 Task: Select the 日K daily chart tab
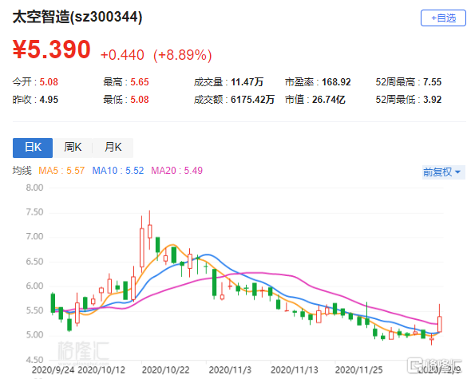point(33,148)
